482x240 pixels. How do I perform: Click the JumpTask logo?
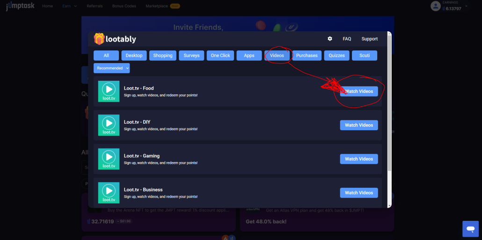(x=20, y=6)
